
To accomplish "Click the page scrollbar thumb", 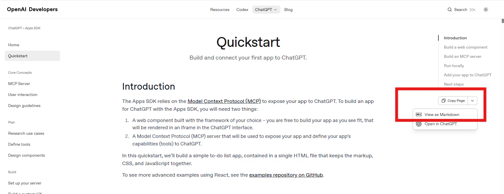I will 503,21.
